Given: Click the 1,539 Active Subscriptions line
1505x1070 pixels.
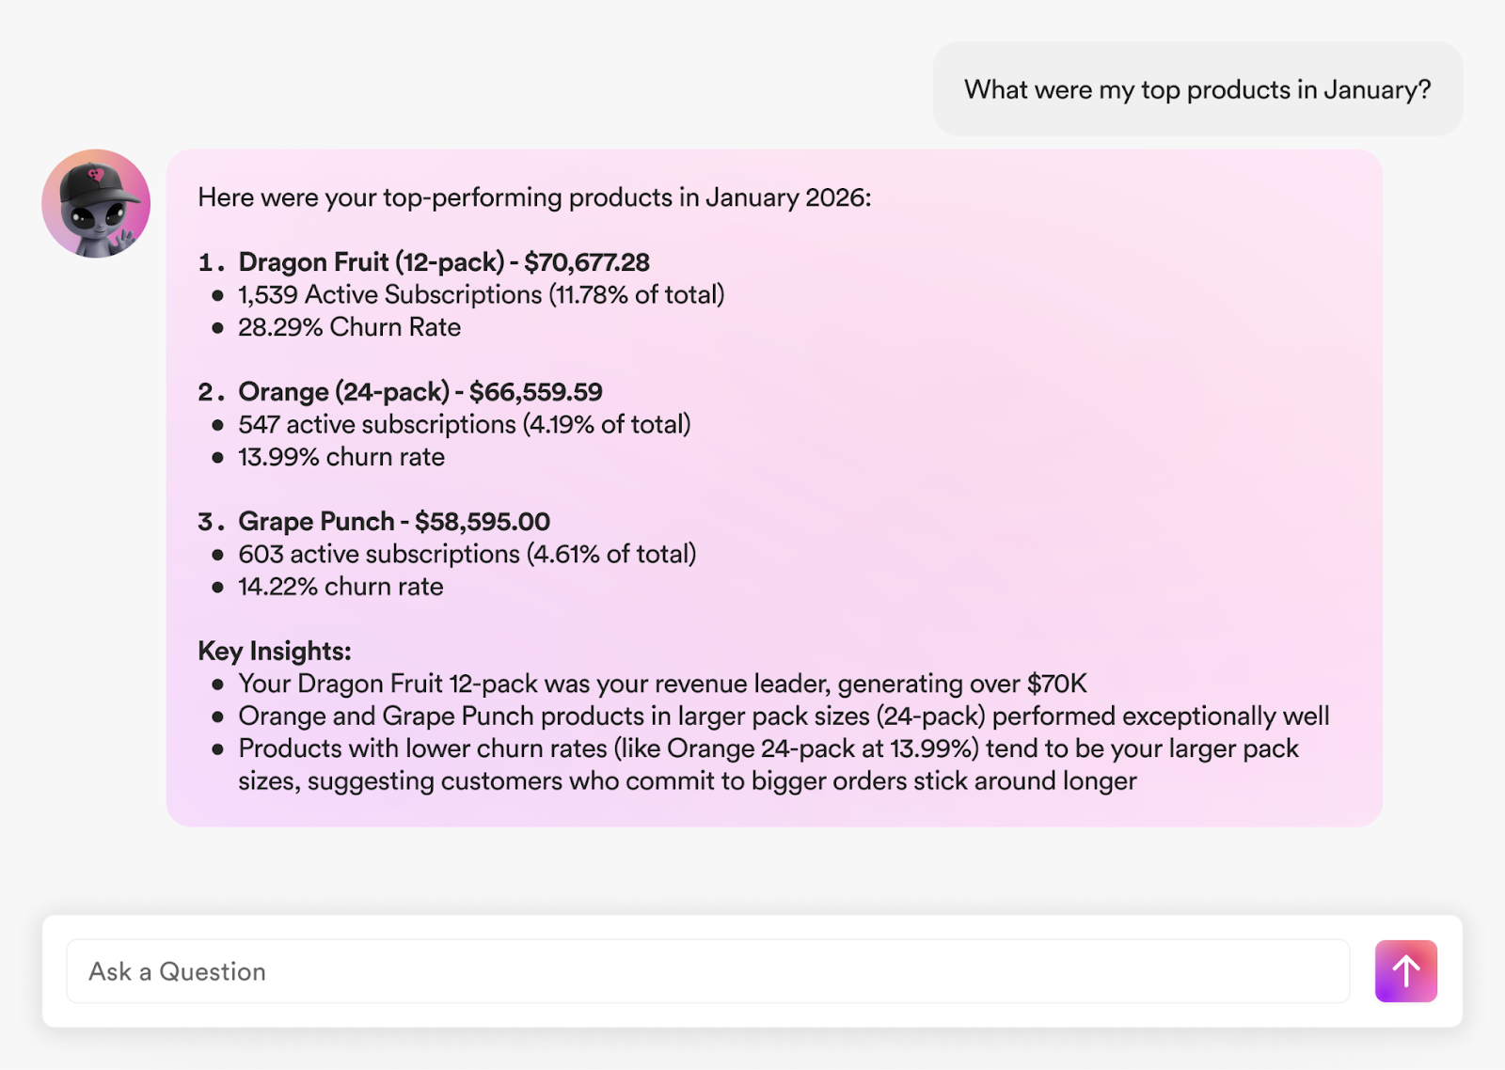Looking at the screenshot, I should point(481,294).
